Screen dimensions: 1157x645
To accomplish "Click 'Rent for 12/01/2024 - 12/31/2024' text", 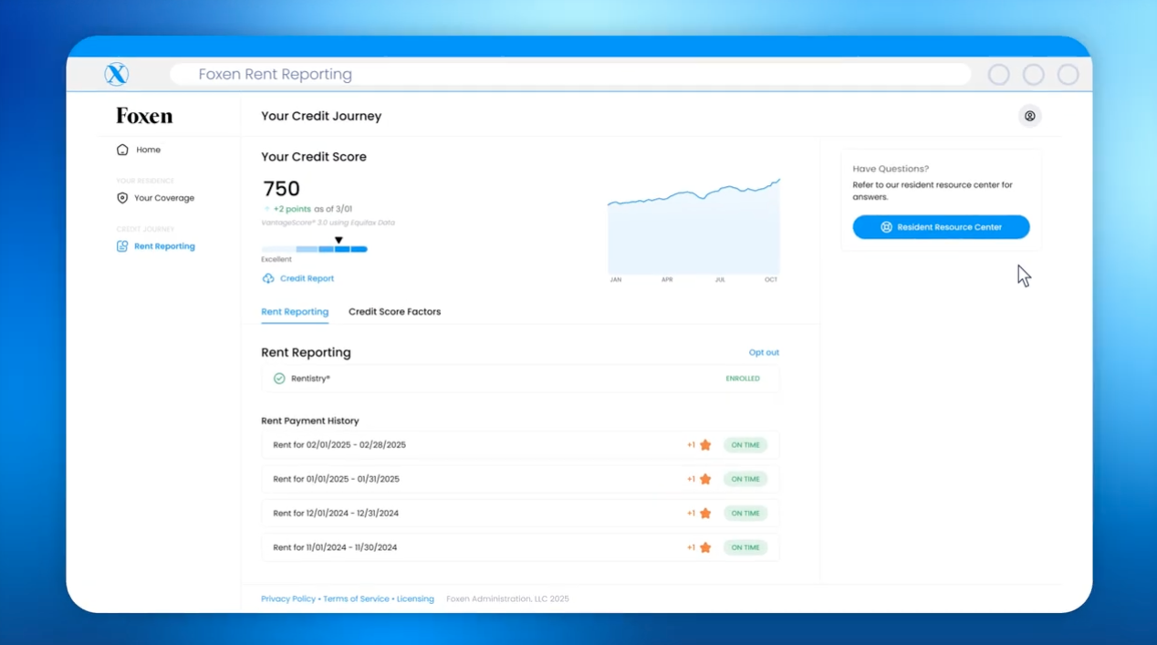I will (336, 514).
